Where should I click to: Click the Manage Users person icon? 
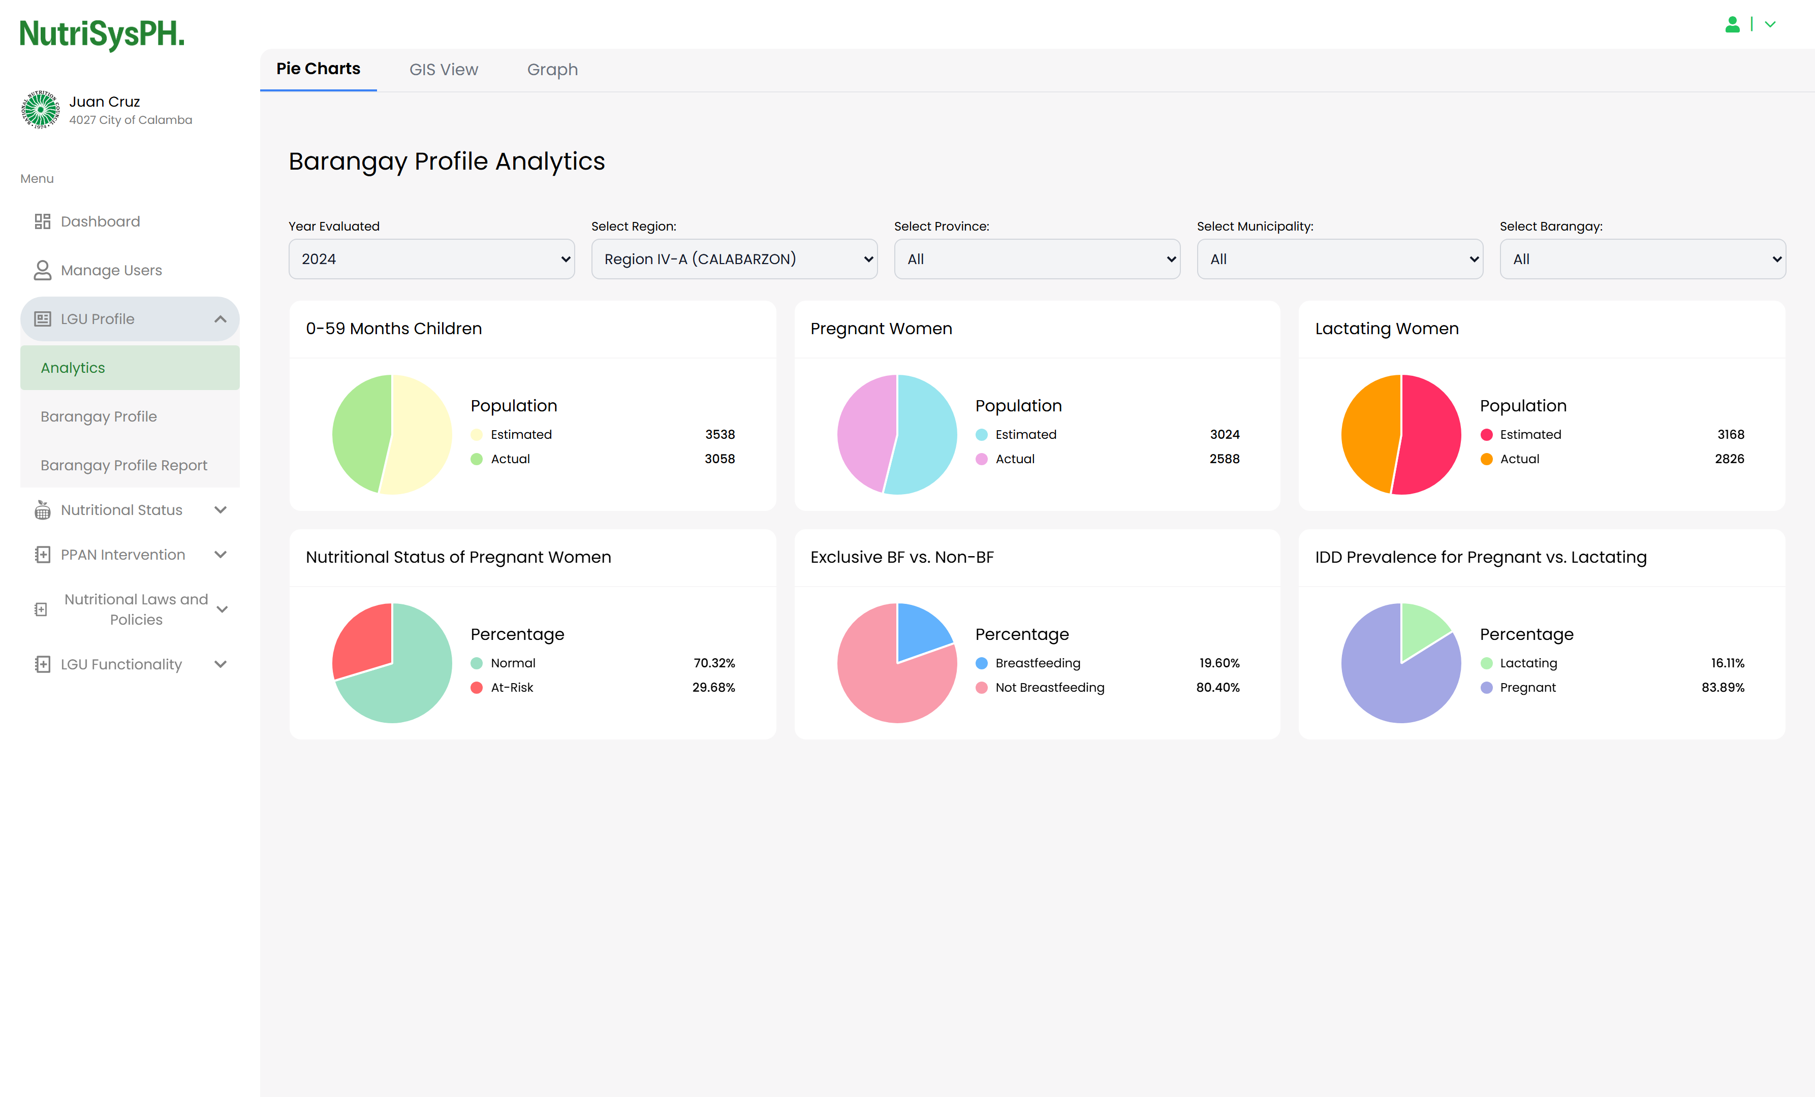(42, 270)
